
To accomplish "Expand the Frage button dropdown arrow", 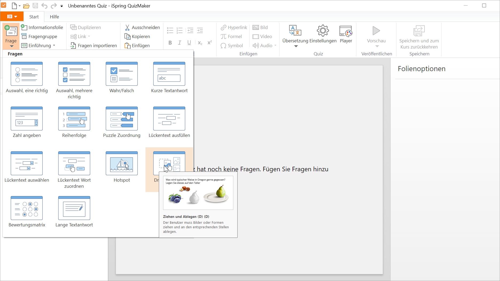I will tap(11, 46).
